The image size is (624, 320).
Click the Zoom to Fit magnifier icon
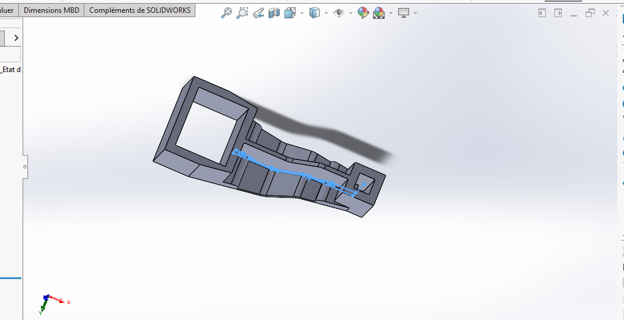pos(227,13)
